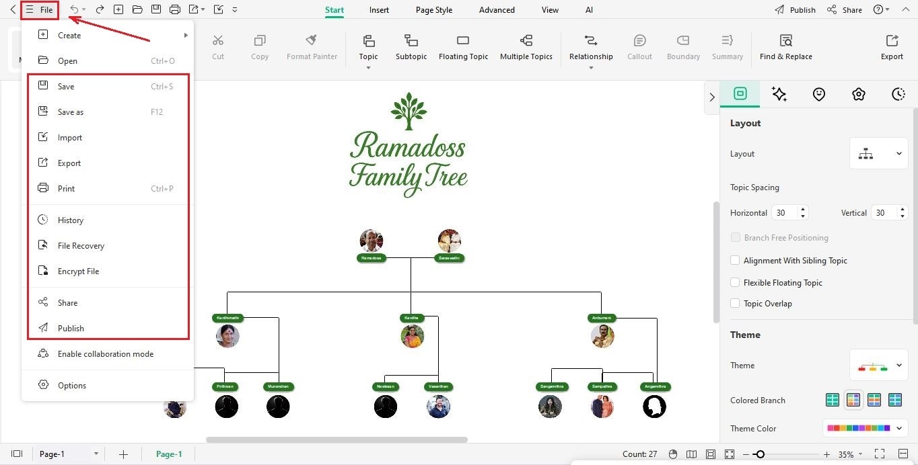
Task: Expand the Create submenu arrow
Action: coord(186,35)
